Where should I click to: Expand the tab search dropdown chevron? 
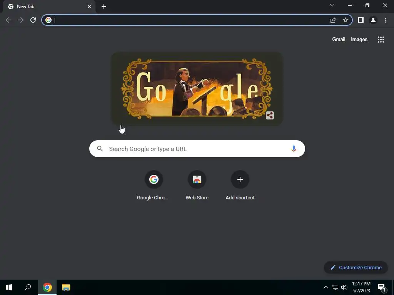[332, 5]
